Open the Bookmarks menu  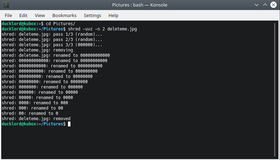coord(64,16)
